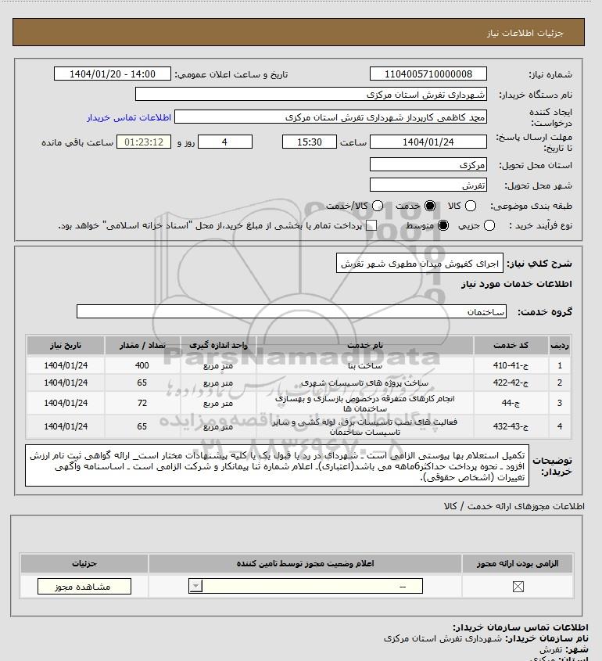
Task: Click service code ج-43-432
Action: 511,426
